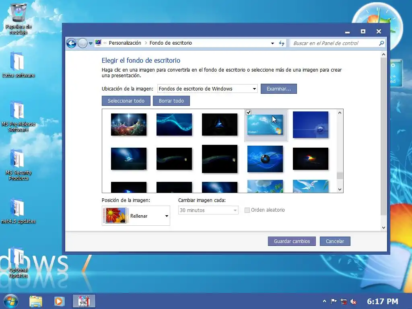Open the MS Security Products folder
The image size is (412, 309).
18,165
